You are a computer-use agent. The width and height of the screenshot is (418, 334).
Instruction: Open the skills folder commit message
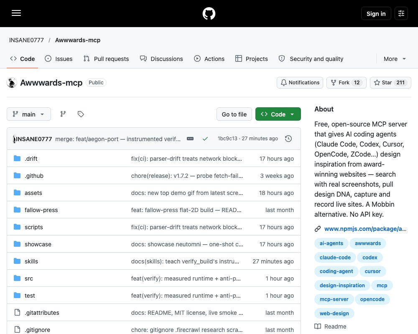coord(185,261)
